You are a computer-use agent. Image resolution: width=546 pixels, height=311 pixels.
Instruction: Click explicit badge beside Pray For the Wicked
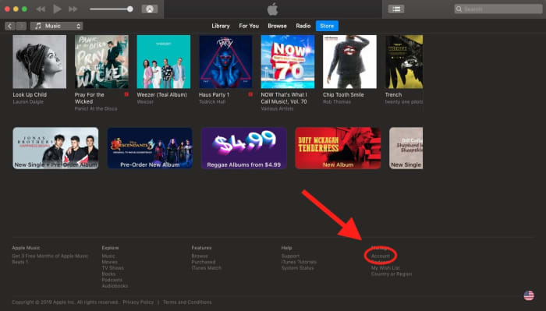point(126,94)
